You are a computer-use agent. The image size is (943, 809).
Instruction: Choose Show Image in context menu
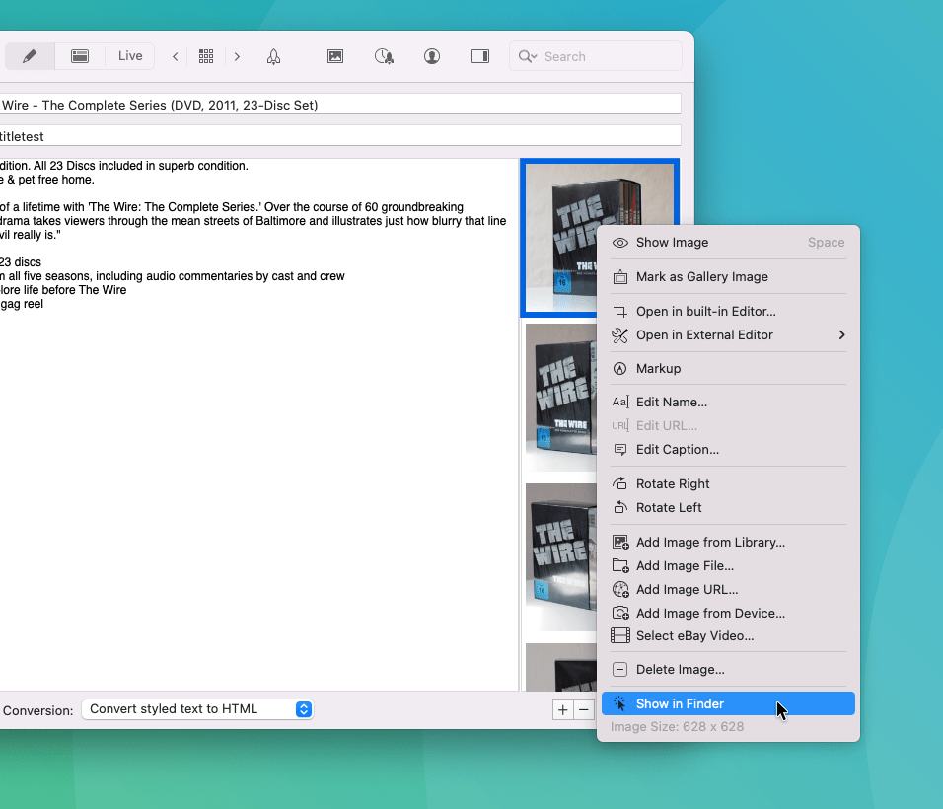point(728,243)
